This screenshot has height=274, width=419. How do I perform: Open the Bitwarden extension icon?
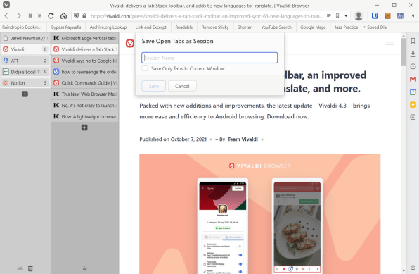tap(375, 16)
